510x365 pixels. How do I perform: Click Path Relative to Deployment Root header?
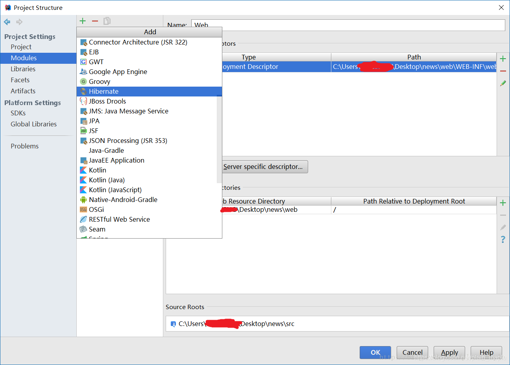point(414,201)
